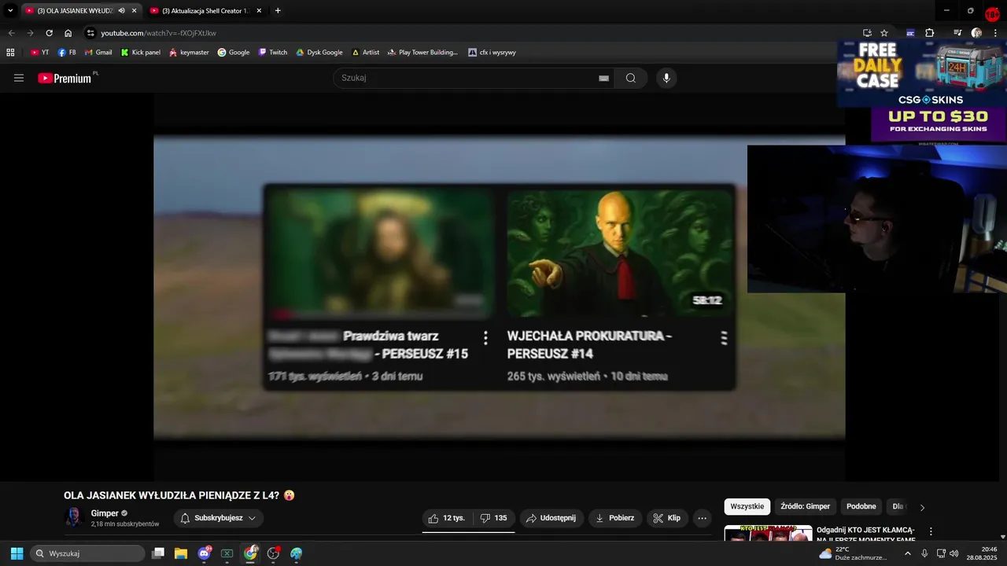Go to YouTube Premium home logo
The width and height of the screenshot is (1007, 566).
tap(65, 78)
